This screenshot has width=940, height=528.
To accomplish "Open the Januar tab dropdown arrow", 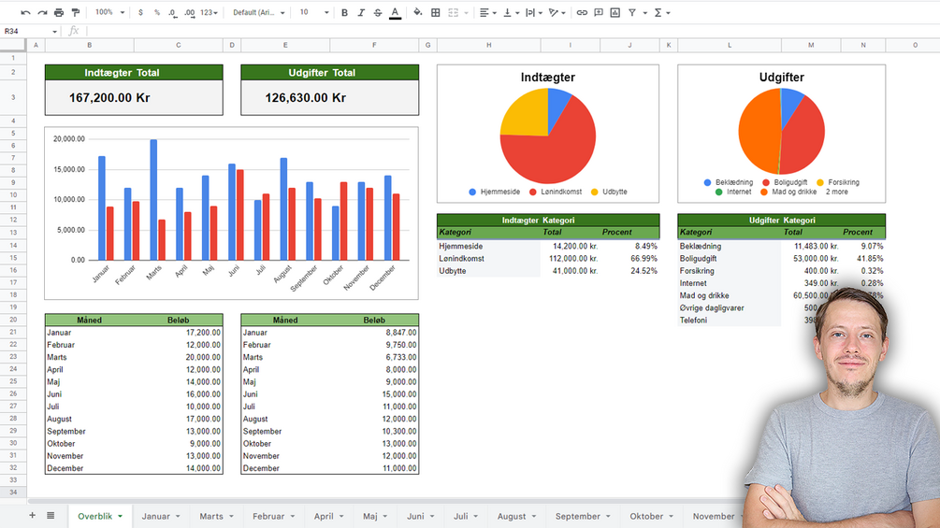I will [178, 516].
